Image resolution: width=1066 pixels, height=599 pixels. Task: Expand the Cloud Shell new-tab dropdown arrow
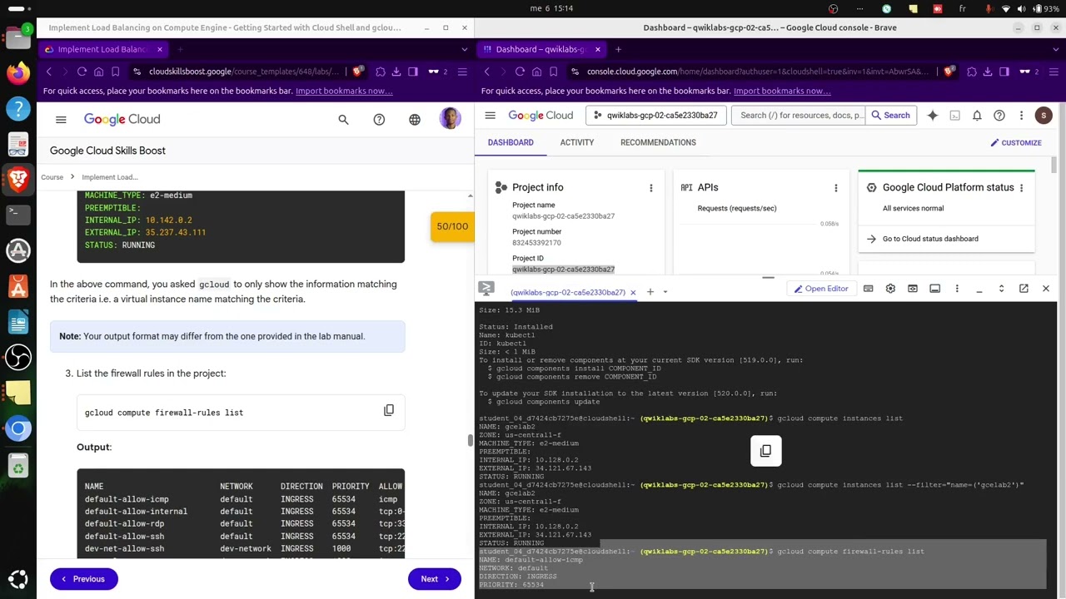click(x=665, y=292)
